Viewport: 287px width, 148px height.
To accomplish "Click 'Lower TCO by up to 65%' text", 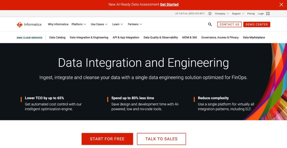I will click(x=45, y=98).
